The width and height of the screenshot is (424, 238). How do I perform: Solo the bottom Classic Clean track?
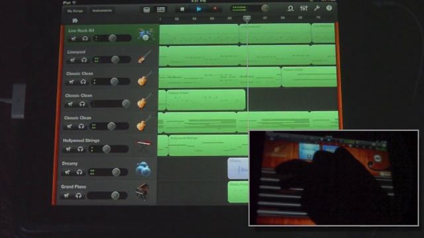pos(81,126)
